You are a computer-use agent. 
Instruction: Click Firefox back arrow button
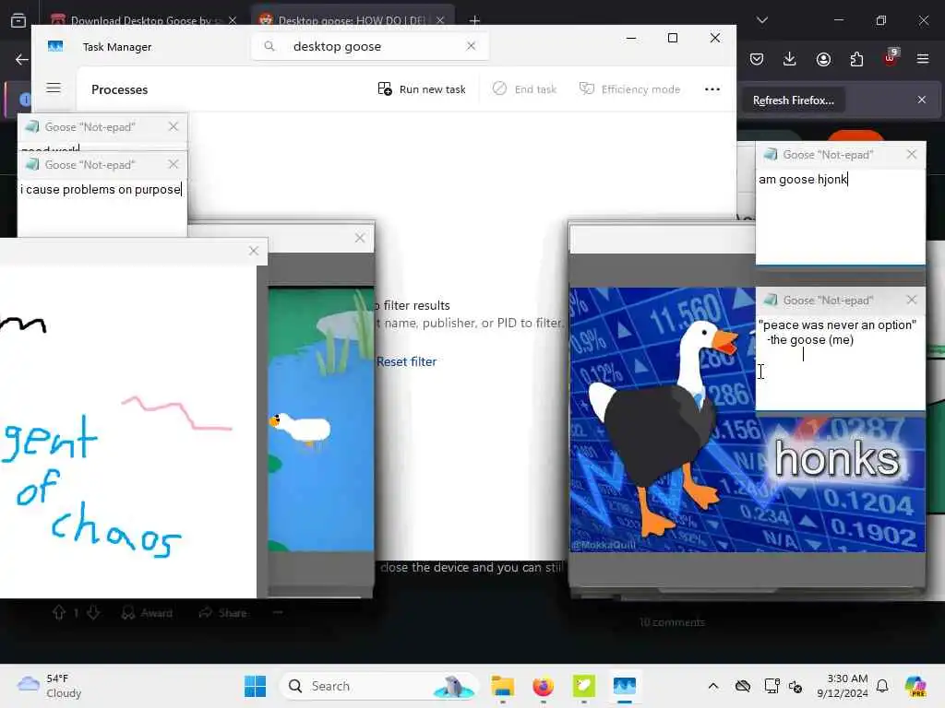click(22, 59)
